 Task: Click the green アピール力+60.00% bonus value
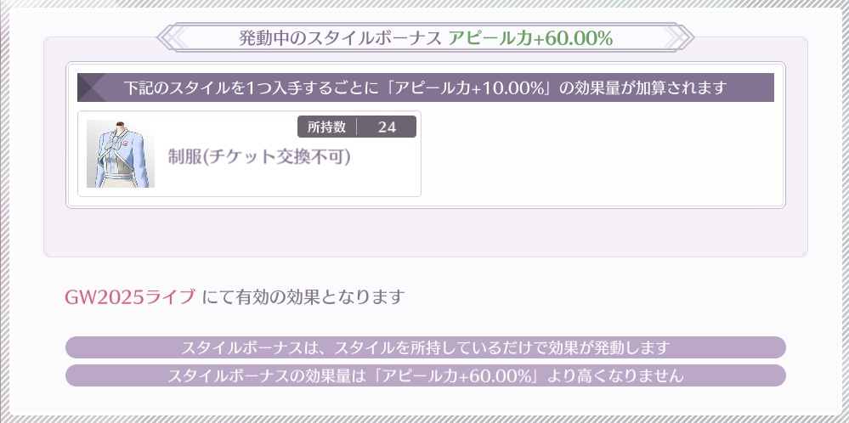tap(530, 38)
